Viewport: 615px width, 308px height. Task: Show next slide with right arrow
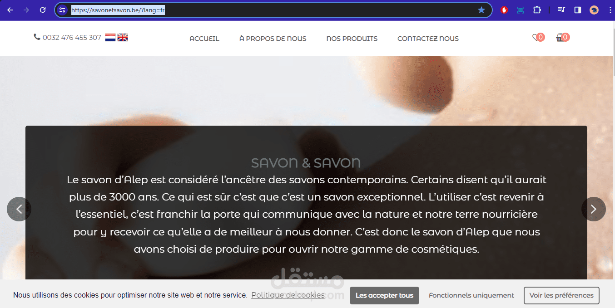click(x=594, y=209)
